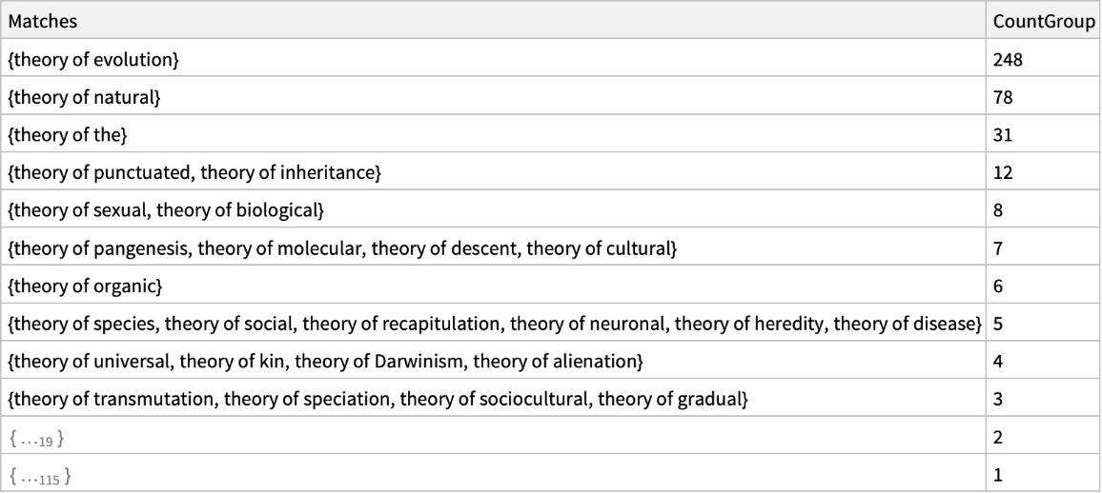Click the count value 78
Viewport: 1102px width, 493px height.
(1003, 97)
